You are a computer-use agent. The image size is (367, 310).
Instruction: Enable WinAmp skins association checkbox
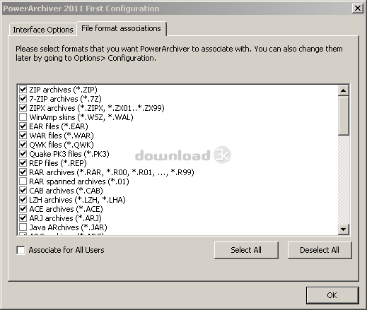[x=23, y=117]
